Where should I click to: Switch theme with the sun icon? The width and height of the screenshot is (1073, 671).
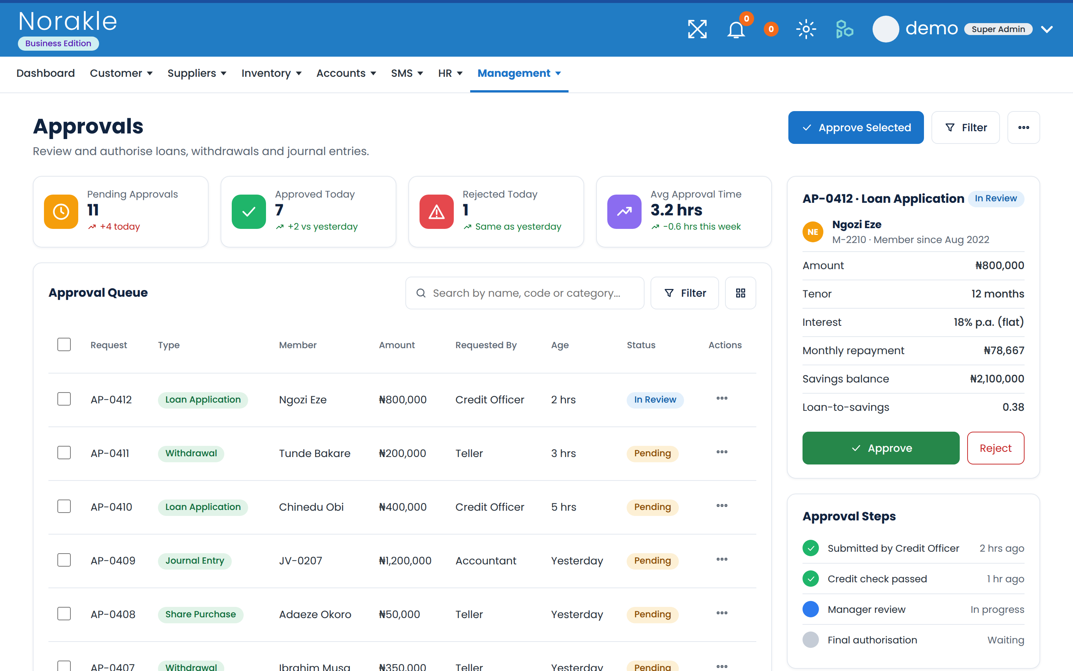pyautogui.click(x=805, y=29)
